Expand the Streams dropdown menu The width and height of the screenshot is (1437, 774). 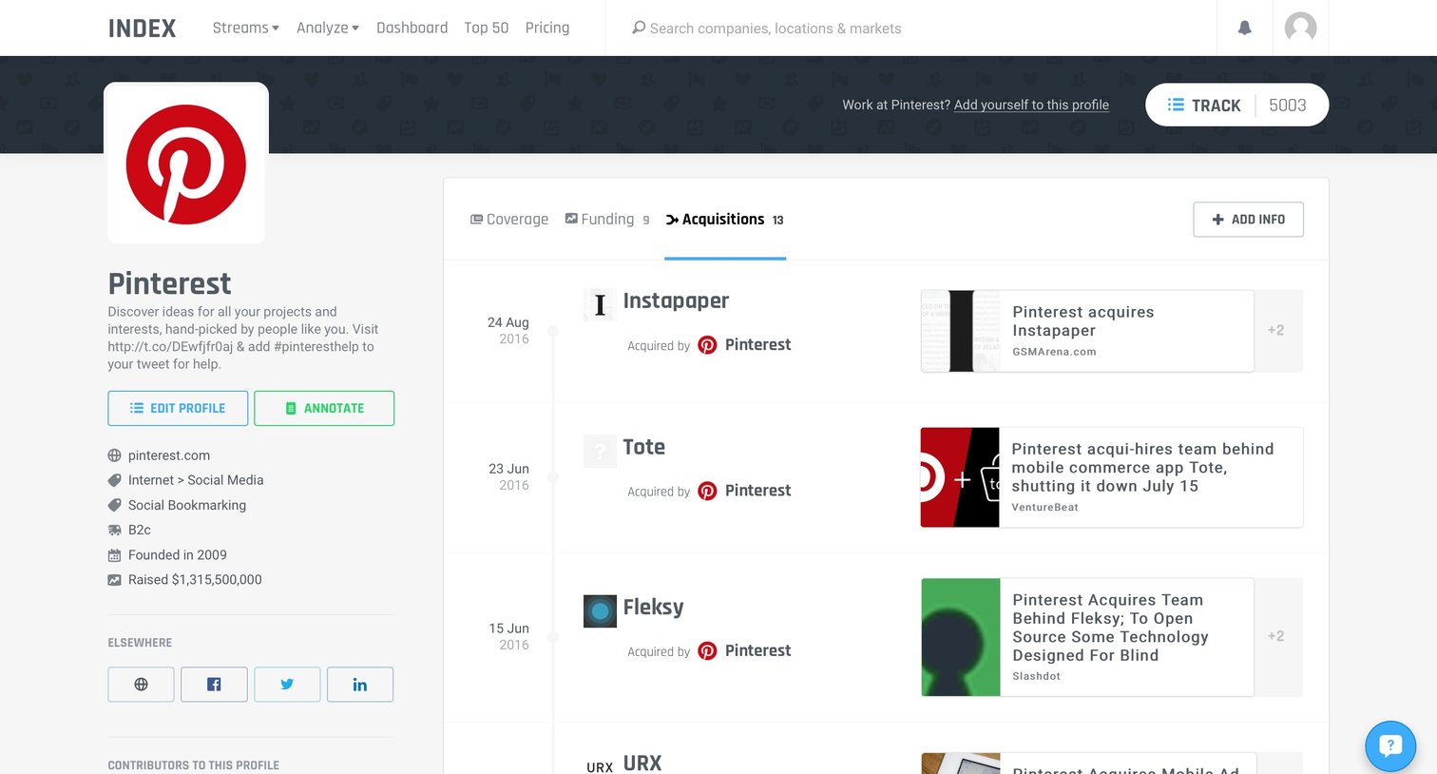point(245,28)
